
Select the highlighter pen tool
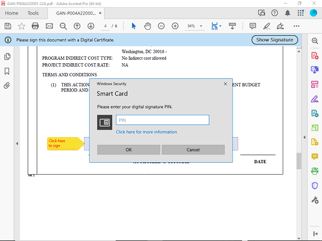tap(267, 26)
